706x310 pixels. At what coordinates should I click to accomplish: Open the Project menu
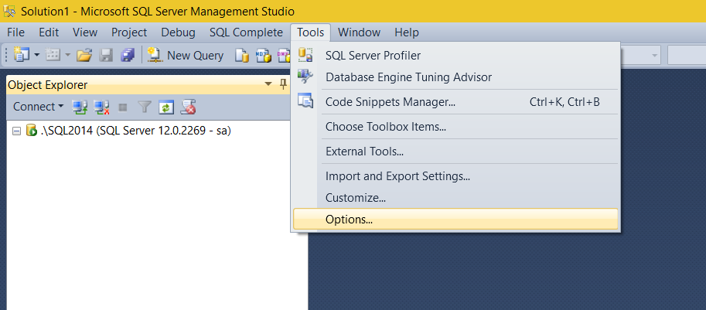pyautogui.click(x=129, y=32)
